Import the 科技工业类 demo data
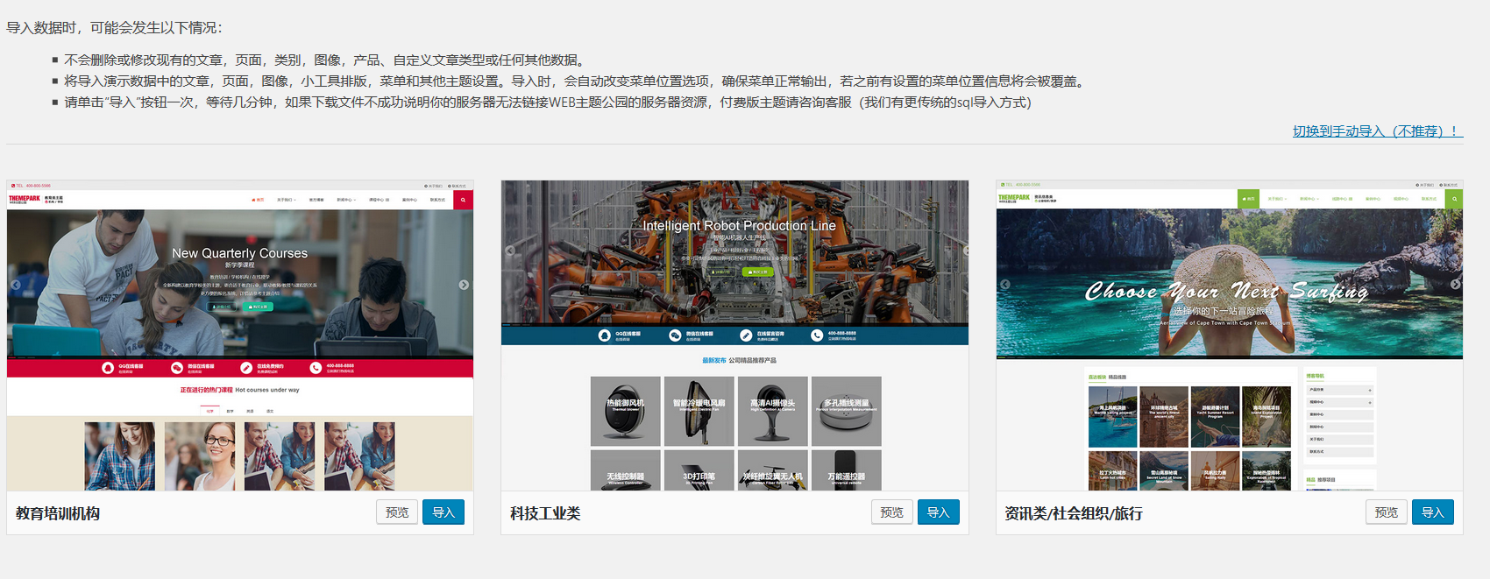The width and height of the screenshot is (1490, 579). (x=938, y=512)
